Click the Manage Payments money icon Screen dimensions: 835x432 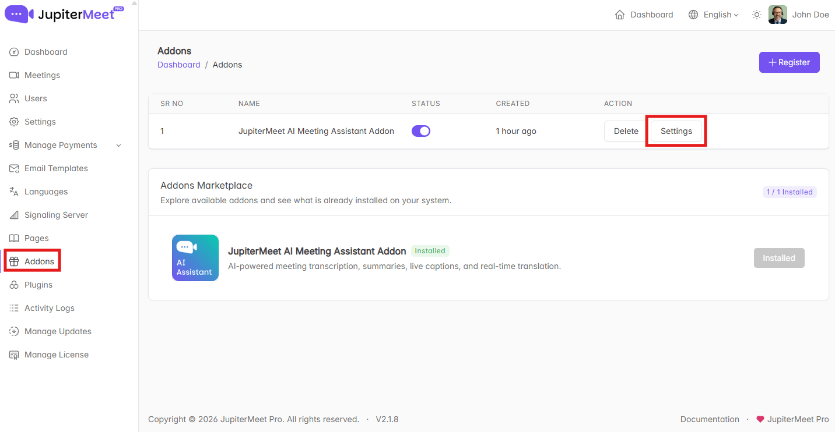coord(14,145)
